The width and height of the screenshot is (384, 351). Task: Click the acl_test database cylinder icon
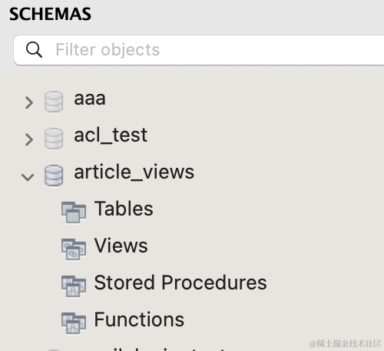pos(54,139)
